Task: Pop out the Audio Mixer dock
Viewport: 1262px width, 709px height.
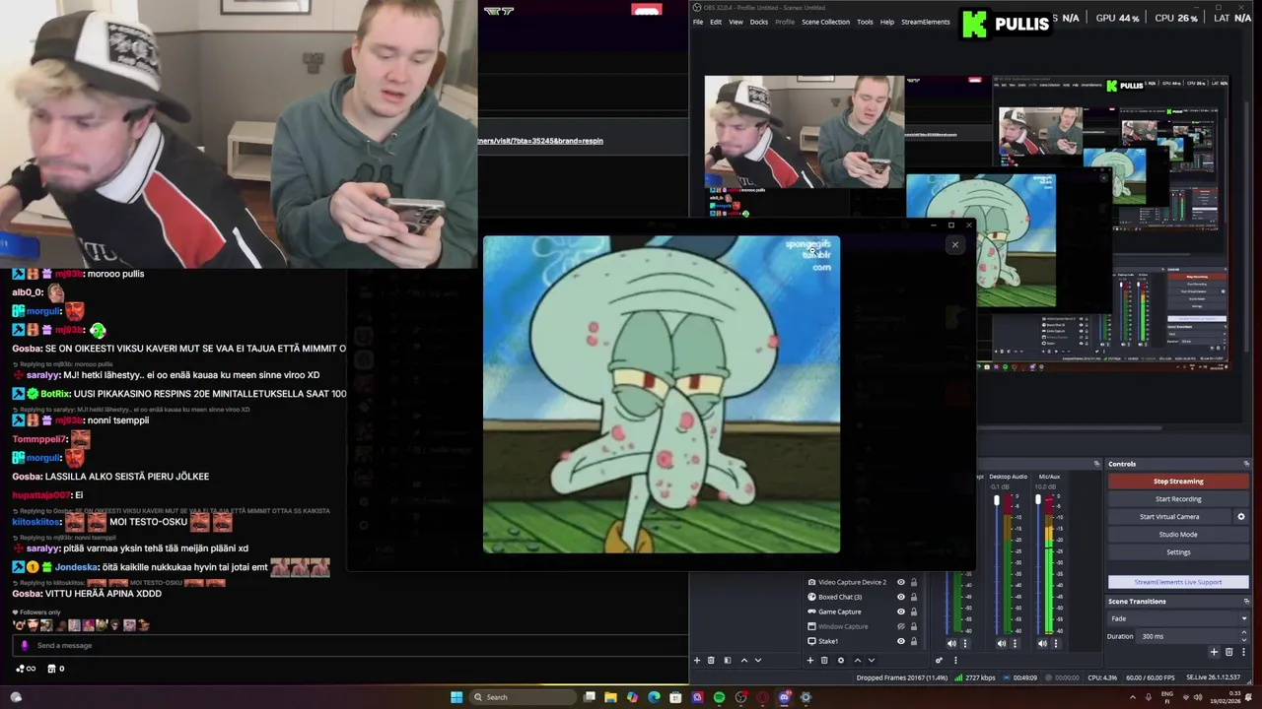Action: [x=1097, y=464]
